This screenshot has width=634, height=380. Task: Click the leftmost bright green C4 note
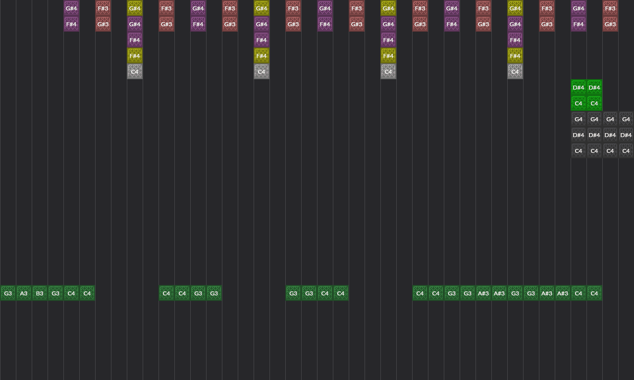579,103
